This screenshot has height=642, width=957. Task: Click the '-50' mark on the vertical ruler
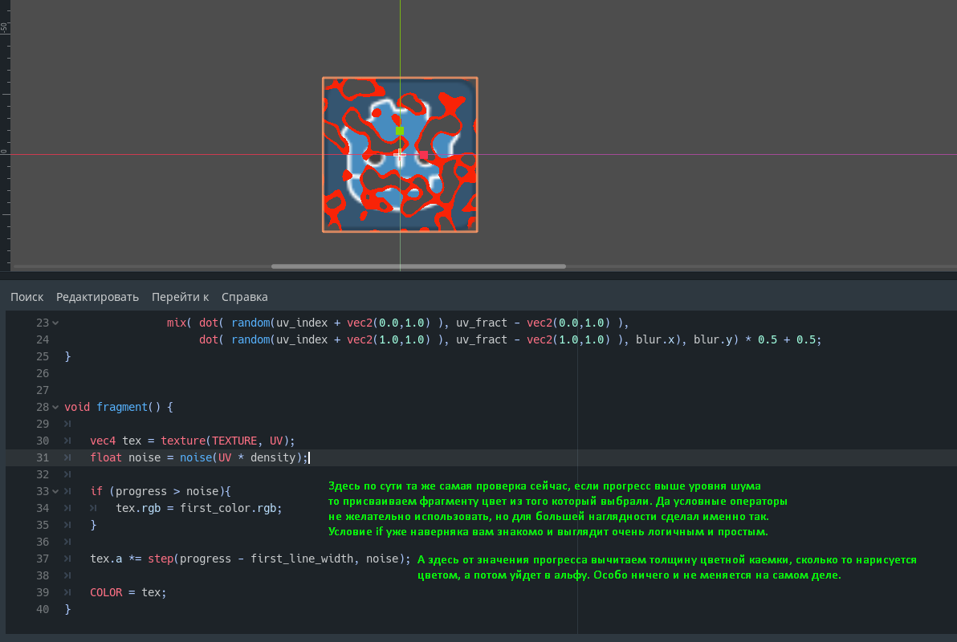pyautogui.click(x=4, y=27)
